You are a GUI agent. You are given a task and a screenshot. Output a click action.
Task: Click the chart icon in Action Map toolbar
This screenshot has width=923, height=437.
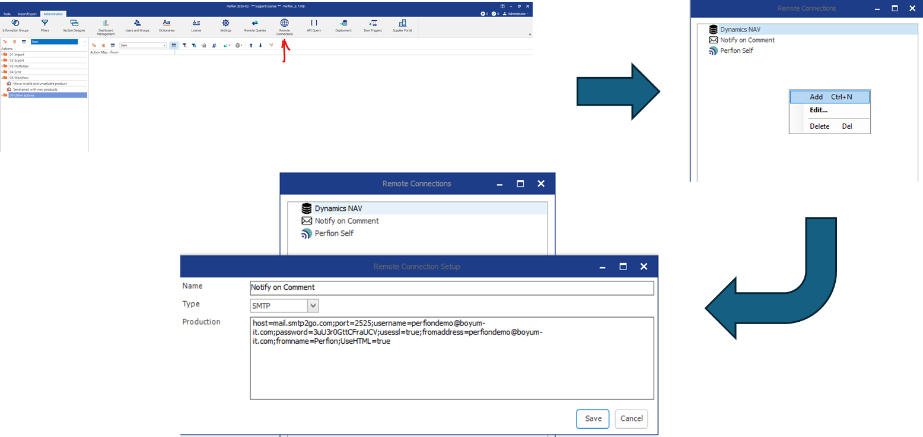pos(203,45)
